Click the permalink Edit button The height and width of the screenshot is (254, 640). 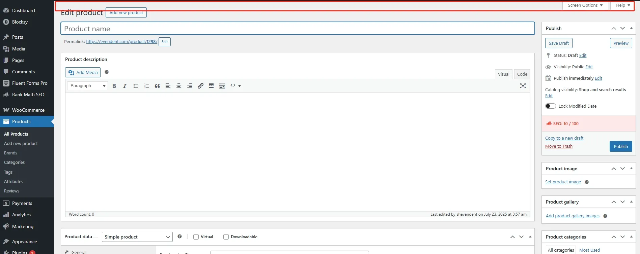[165, 42]
